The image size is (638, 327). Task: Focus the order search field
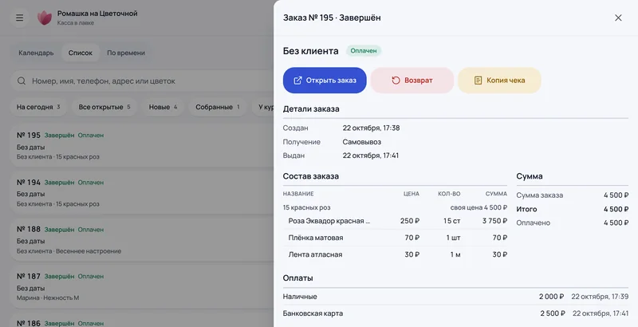pos(143,81)
